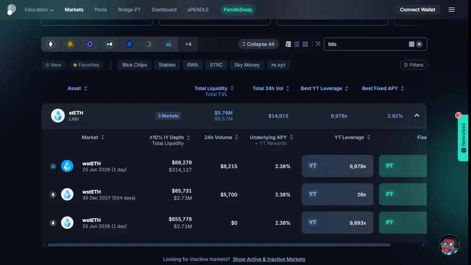This screenshot has height=265, width=471.
Task: Click the 3 Markets badge
Action: click(168, 116)
